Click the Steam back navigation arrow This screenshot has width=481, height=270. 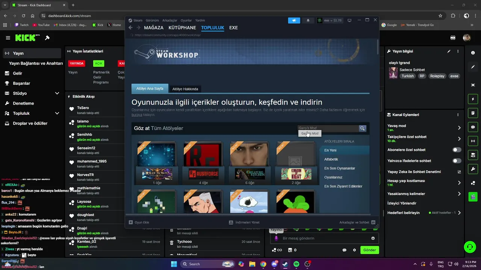pyautogui.click(x=130, y=28)
